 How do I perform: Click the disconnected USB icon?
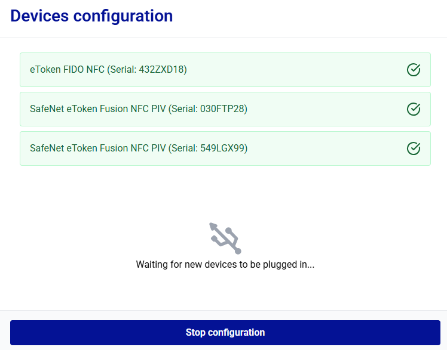[225, 238]
